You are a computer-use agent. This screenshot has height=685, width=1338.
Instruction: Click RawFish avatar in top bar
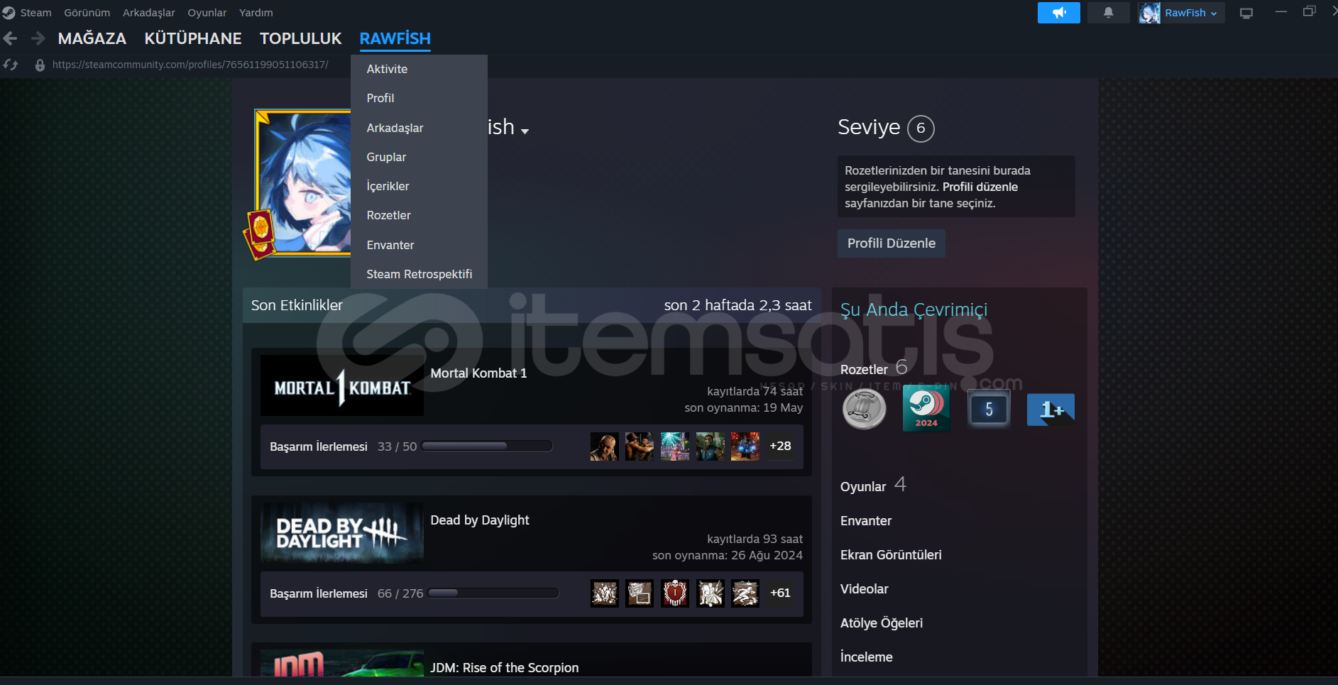click(1149, 13)
